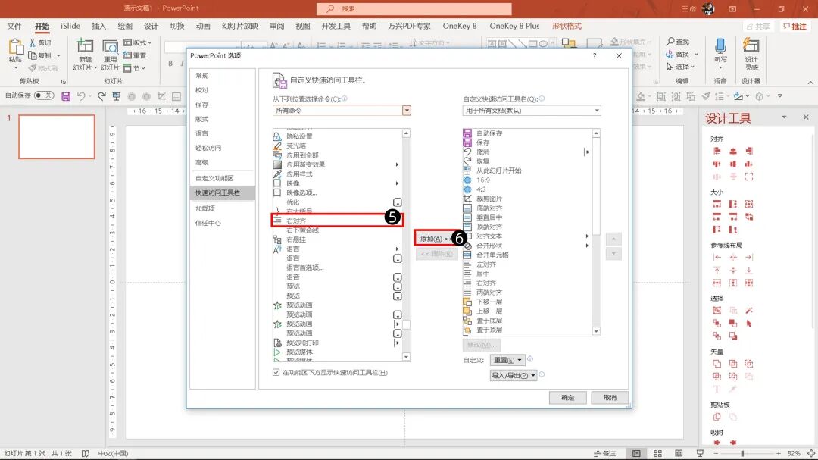Click the 替换 replace icon
The image size is (818, 460).
click(x=670, y=55)
